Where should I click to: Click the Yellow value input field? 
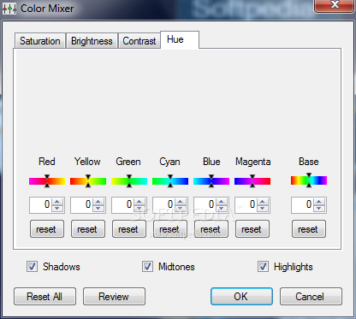click(81, 204)
